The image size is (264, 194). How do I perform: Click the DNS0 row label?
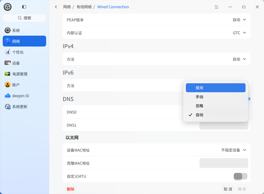pos(72,112)
